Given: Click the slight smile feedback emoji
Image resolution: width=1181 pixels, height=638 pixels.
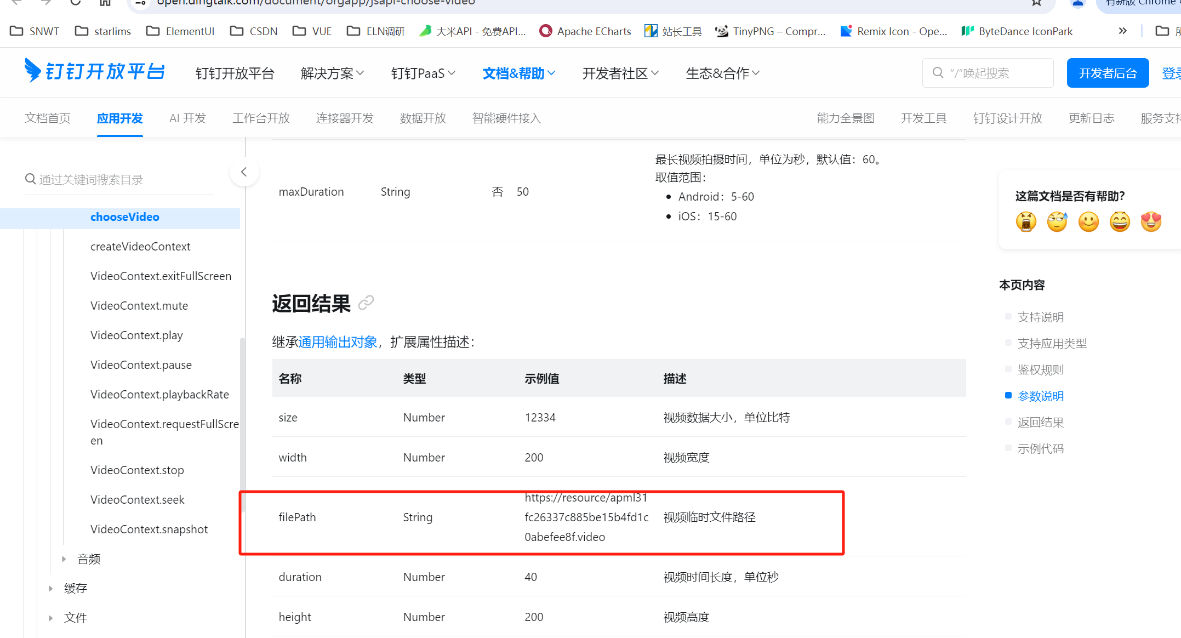Looking at the screenshot, I should (1088, 222).
